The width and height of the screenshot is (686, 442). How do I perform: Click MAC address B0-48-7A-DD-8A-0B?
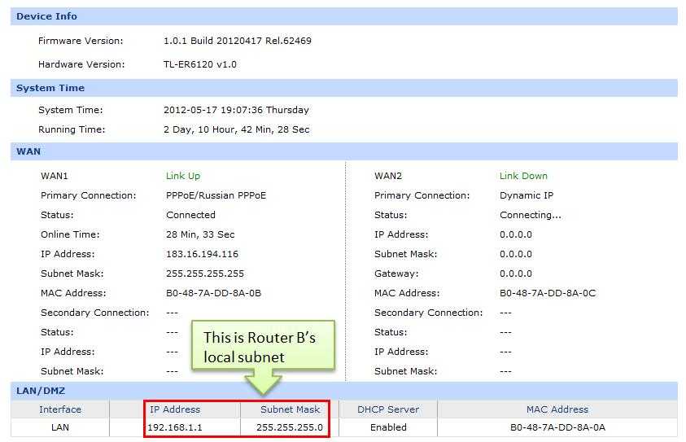click(213, 293)
